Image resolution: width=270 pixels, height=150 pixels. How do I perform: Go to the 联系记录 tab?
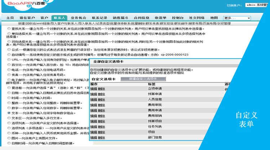99,18
